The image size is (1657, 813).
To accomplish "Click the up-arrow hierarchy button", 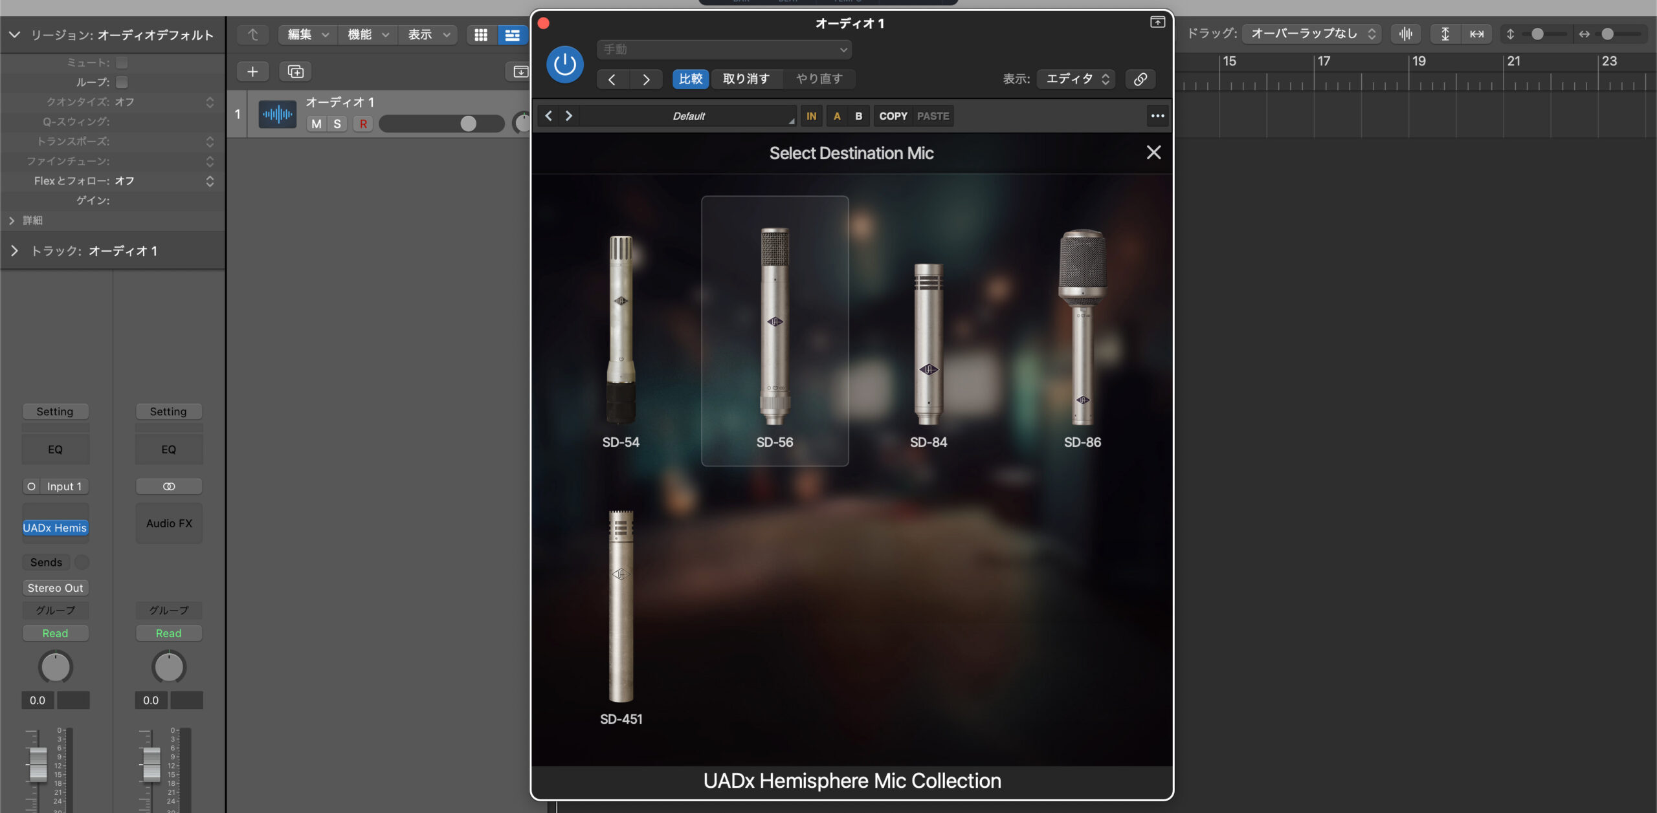I will click(252, 35).
